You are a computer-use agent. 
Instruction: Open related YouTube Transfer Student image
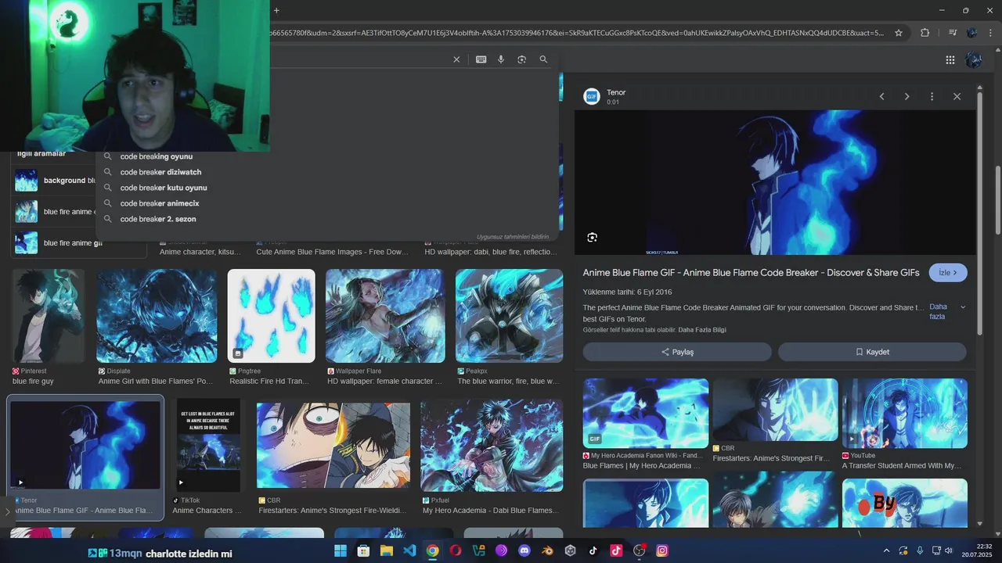[905, 413]
